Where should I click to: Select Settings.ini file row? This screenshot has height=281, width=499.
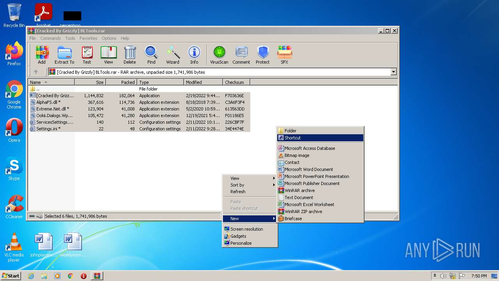(139, 129)
